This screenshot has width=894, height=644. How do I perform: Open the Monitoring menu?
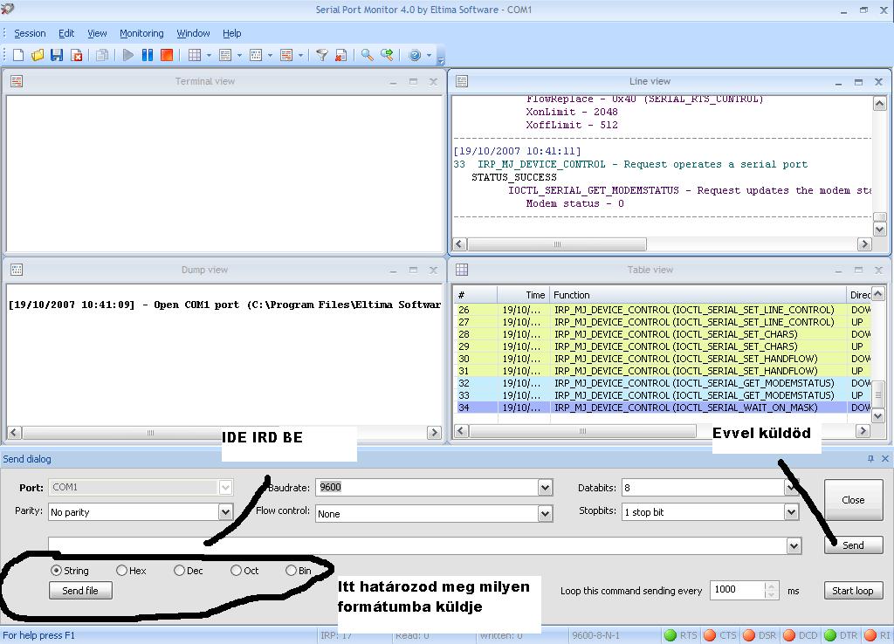click(141, 33)
